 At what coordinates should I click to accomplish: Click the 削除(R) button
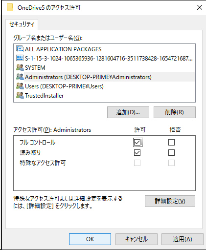[175, 112]
